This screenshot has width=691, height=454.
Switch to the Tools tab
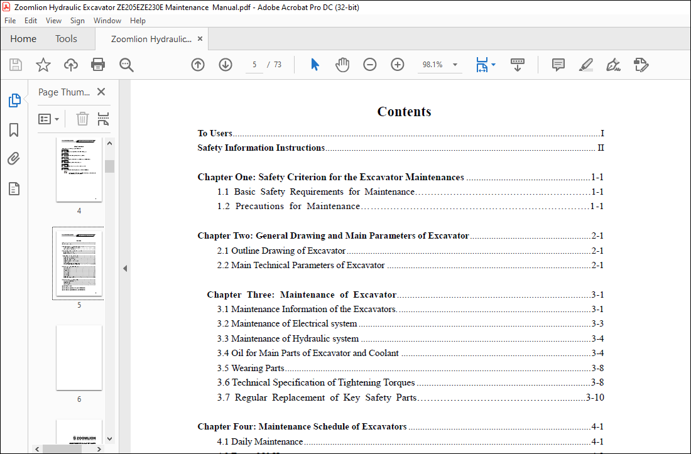[66, 39]
